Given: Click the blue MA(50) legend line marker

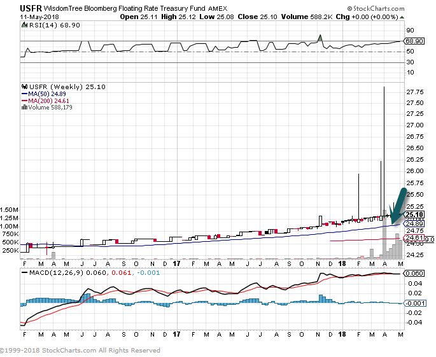Looking at the screenshot, I should (24, 94).
